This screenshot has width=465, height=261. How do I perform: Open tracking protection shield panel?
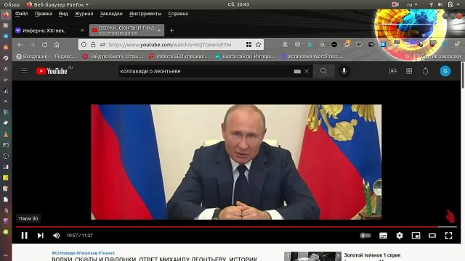[x=84, y=45]
